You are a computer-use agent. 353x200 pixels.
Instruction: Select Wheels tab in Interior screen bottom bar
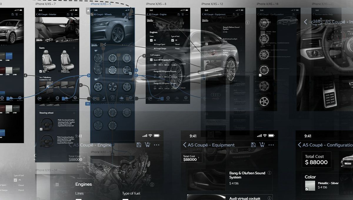(x=57, y=98)
